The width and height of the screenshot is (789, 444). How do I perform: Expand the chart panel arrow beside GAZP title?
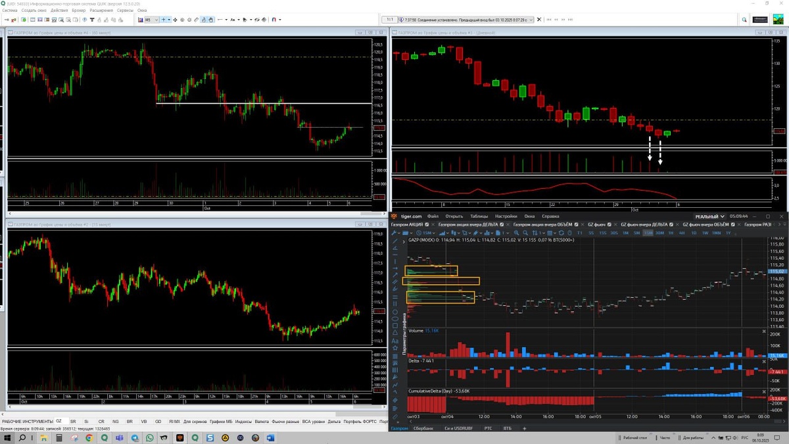click(404, 242)
